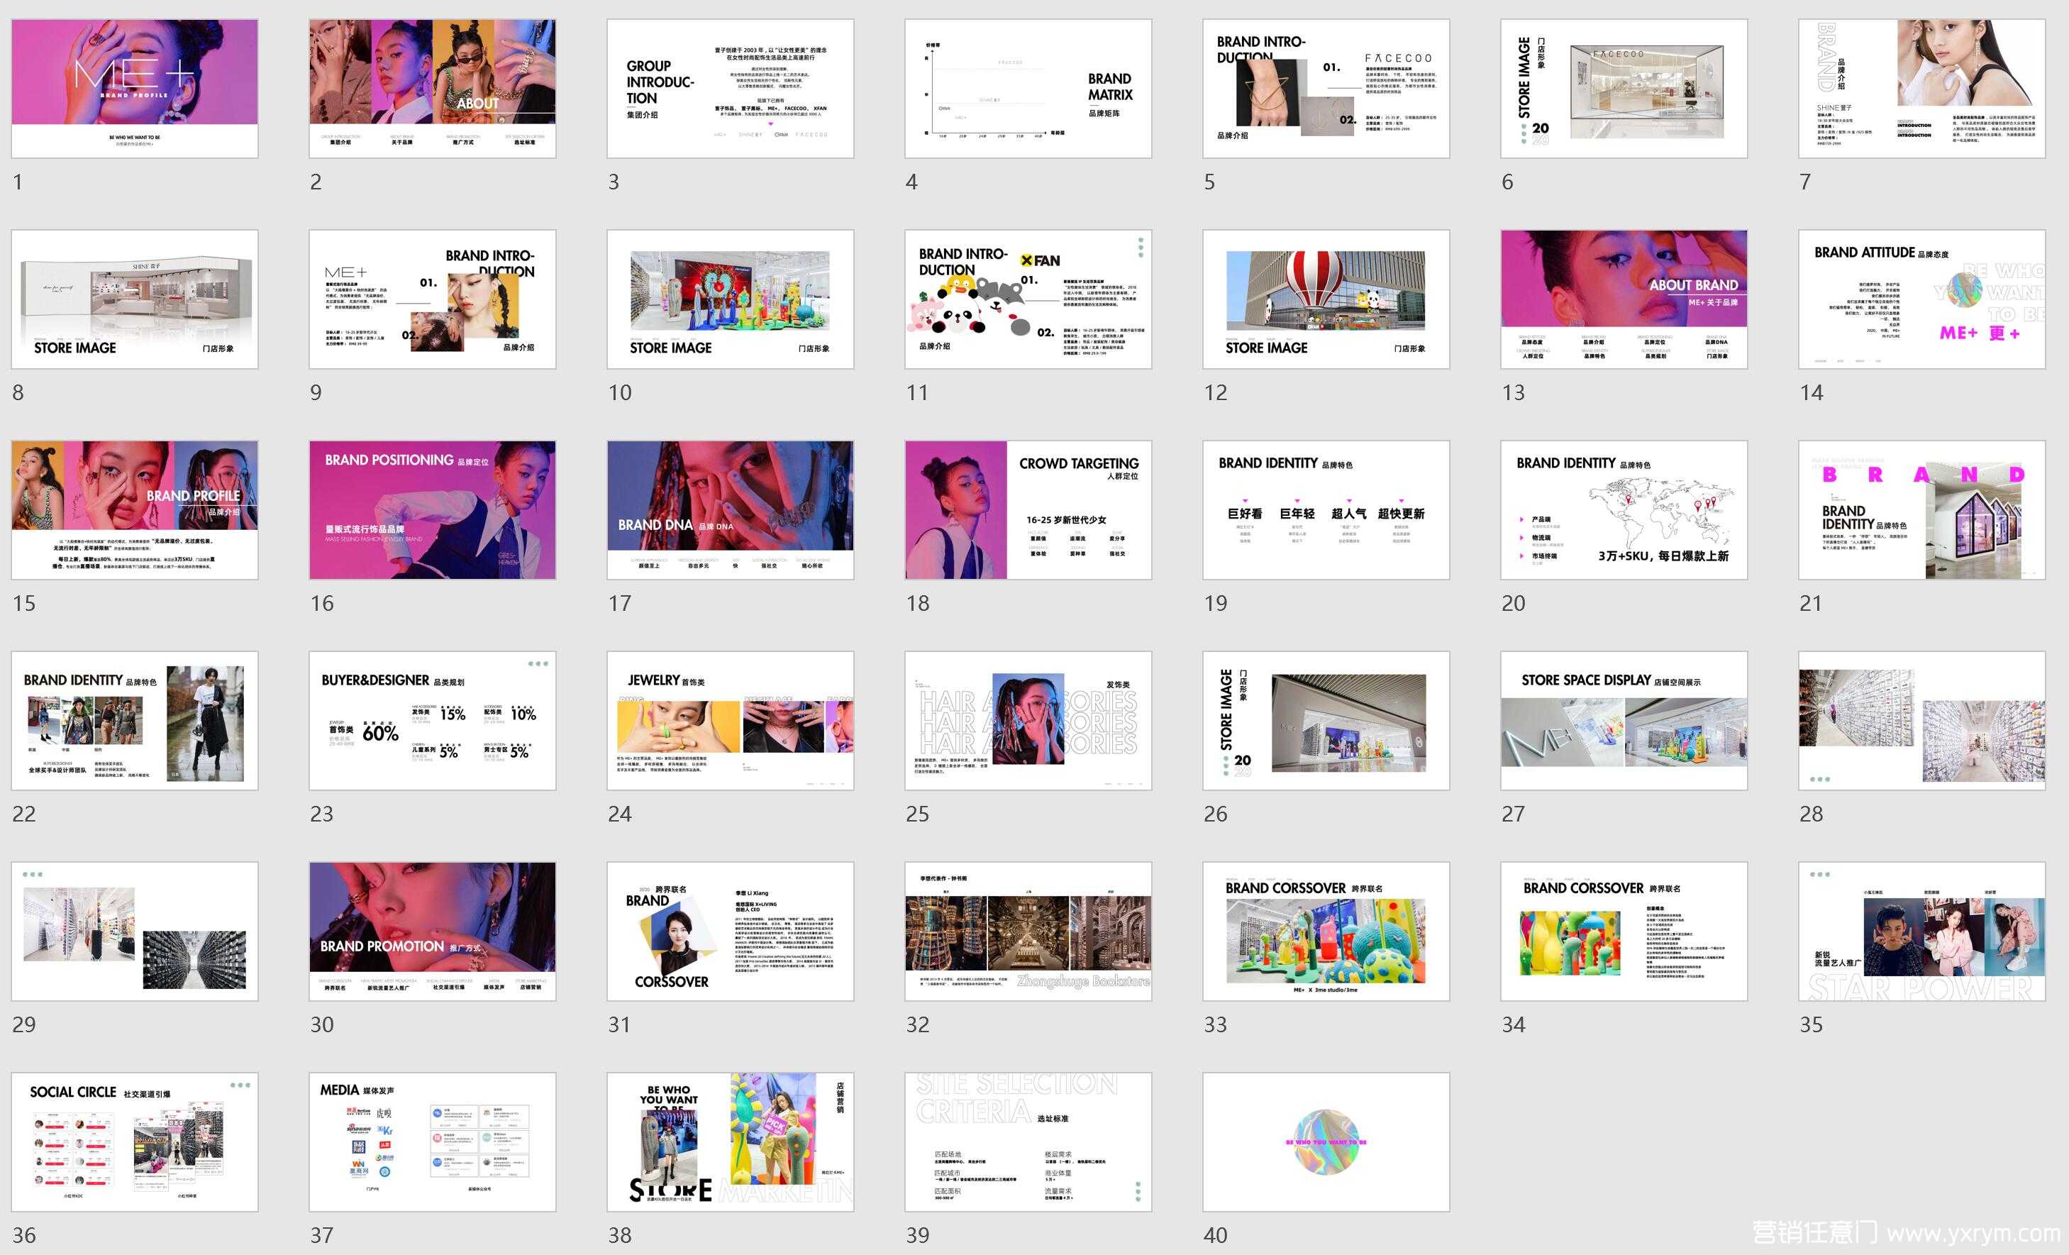Image resolution: width=2069 pixels, height=1255 pixels.
Task: Select slide 39 Site Selection Criteria
Action: click(1028, 1142)
